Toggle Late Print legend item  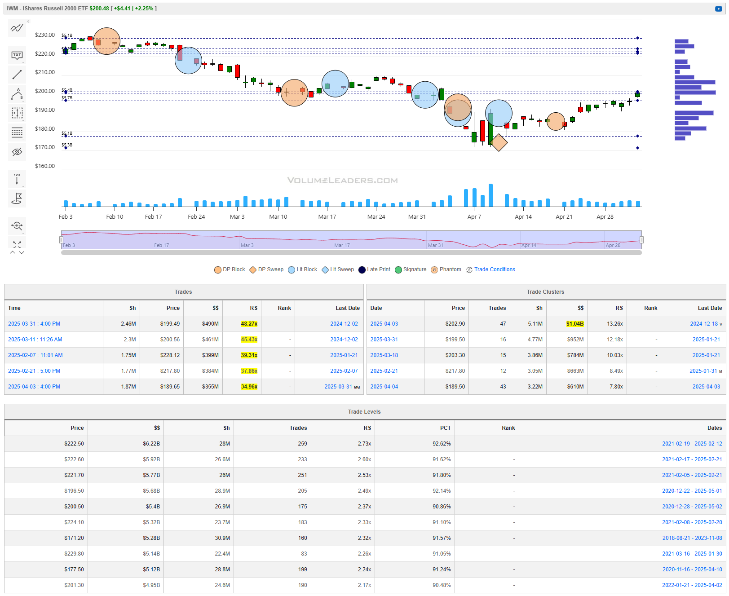pyautogui.click(x=374, y=269)
